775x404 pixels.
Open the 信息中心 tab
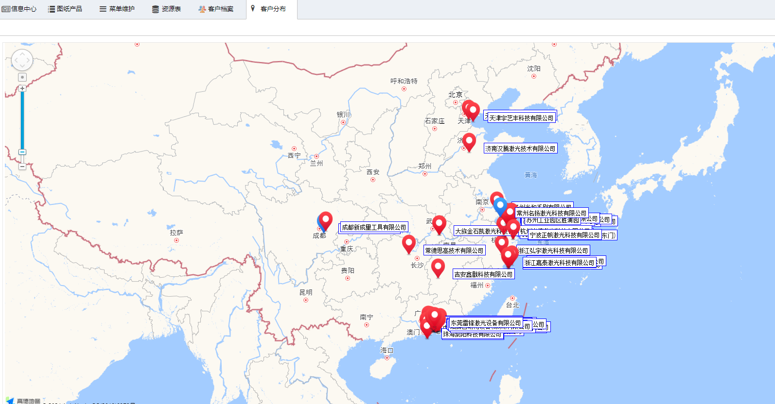[19, 9]
